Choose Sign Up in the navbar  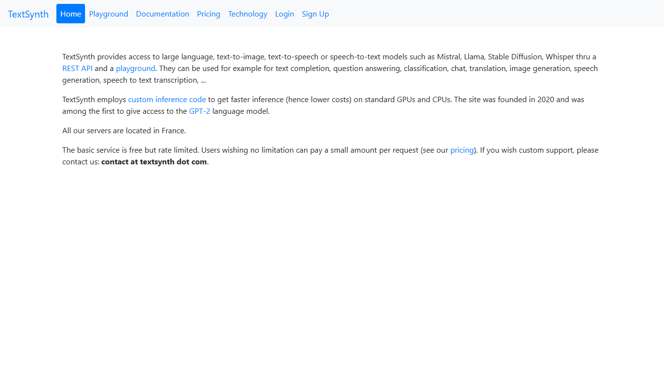(315, 14)
